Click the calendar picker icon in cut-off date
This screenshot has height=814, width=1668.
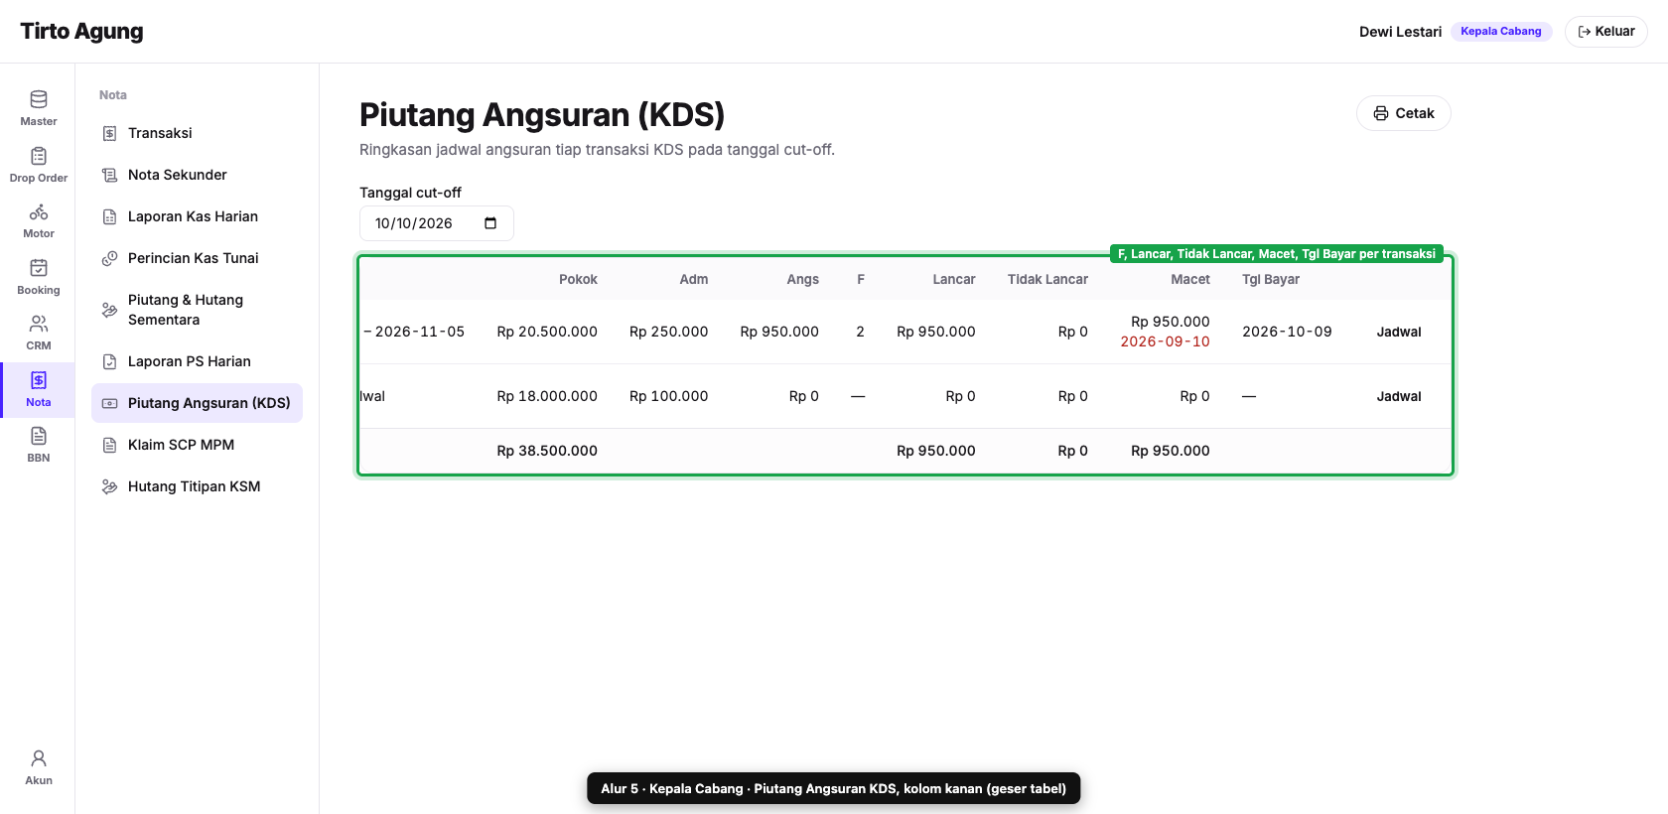point(490,223)
